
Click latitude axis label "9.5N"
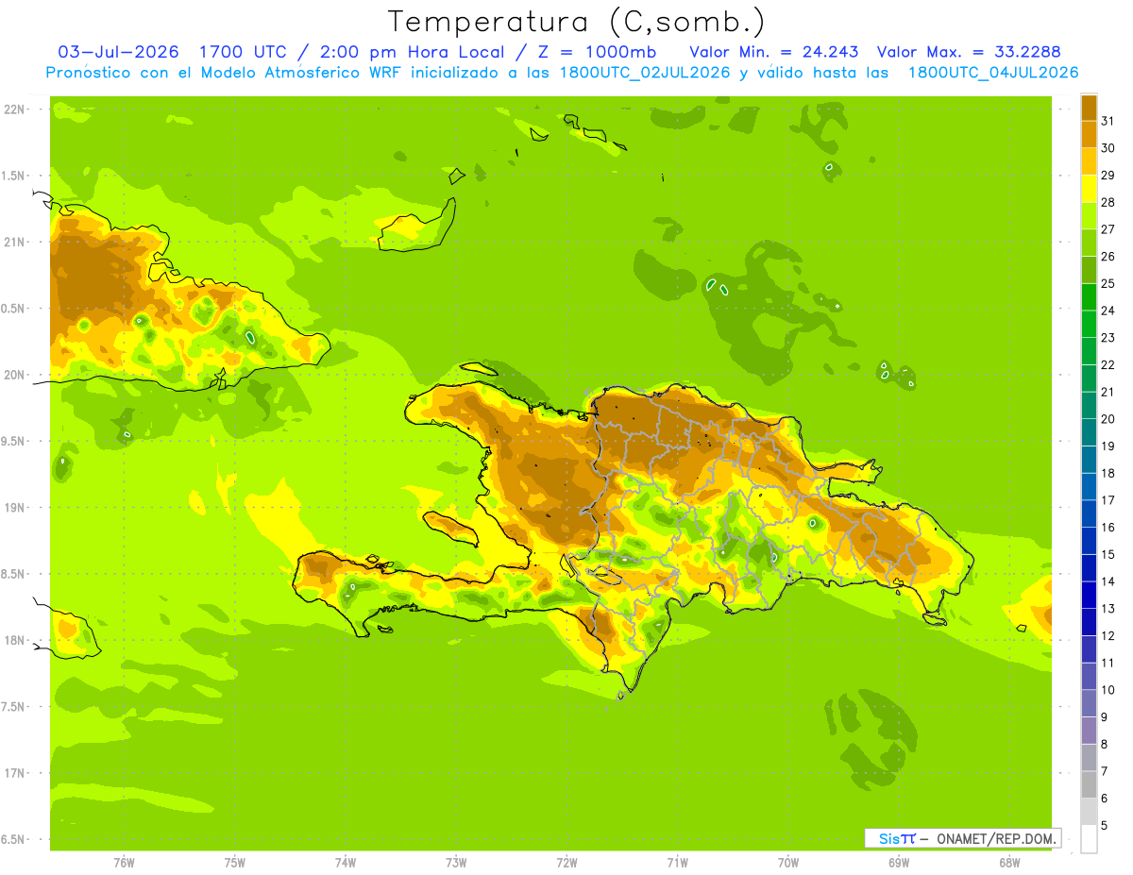pos(14,441)
